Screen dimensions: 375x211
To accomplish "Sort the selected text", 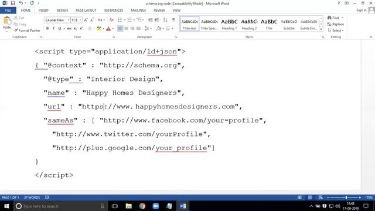I will pos(165,20).
